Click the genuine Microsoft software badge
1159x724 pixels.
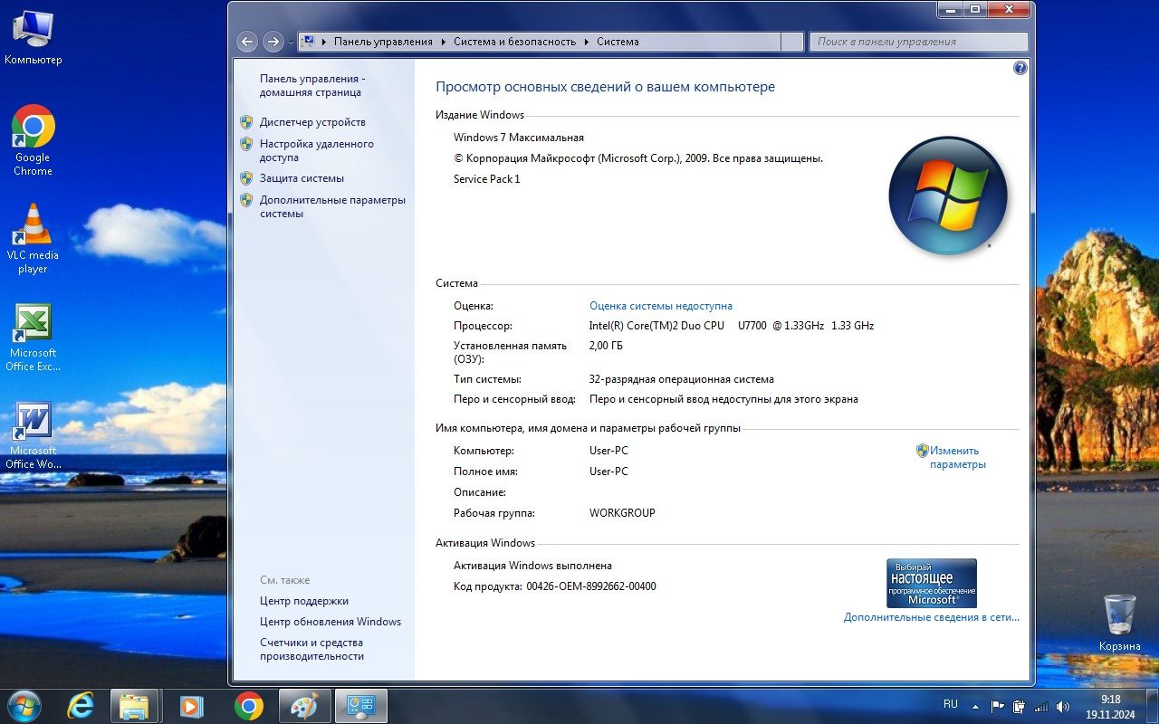click(x=932, y=583)
